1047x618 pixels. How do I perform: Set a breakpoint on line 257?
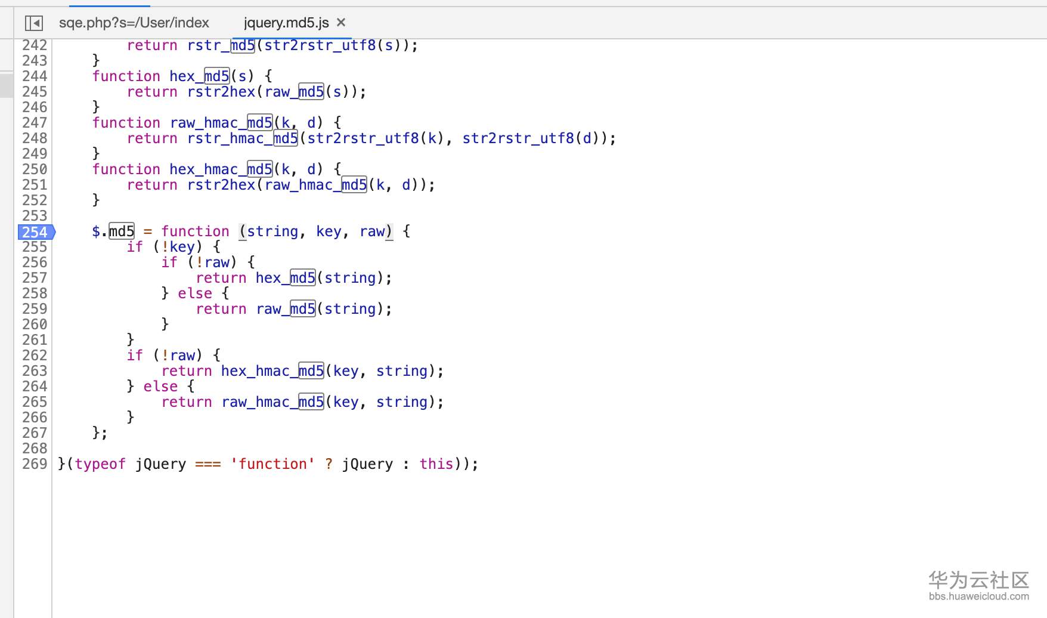click(35, 278)
